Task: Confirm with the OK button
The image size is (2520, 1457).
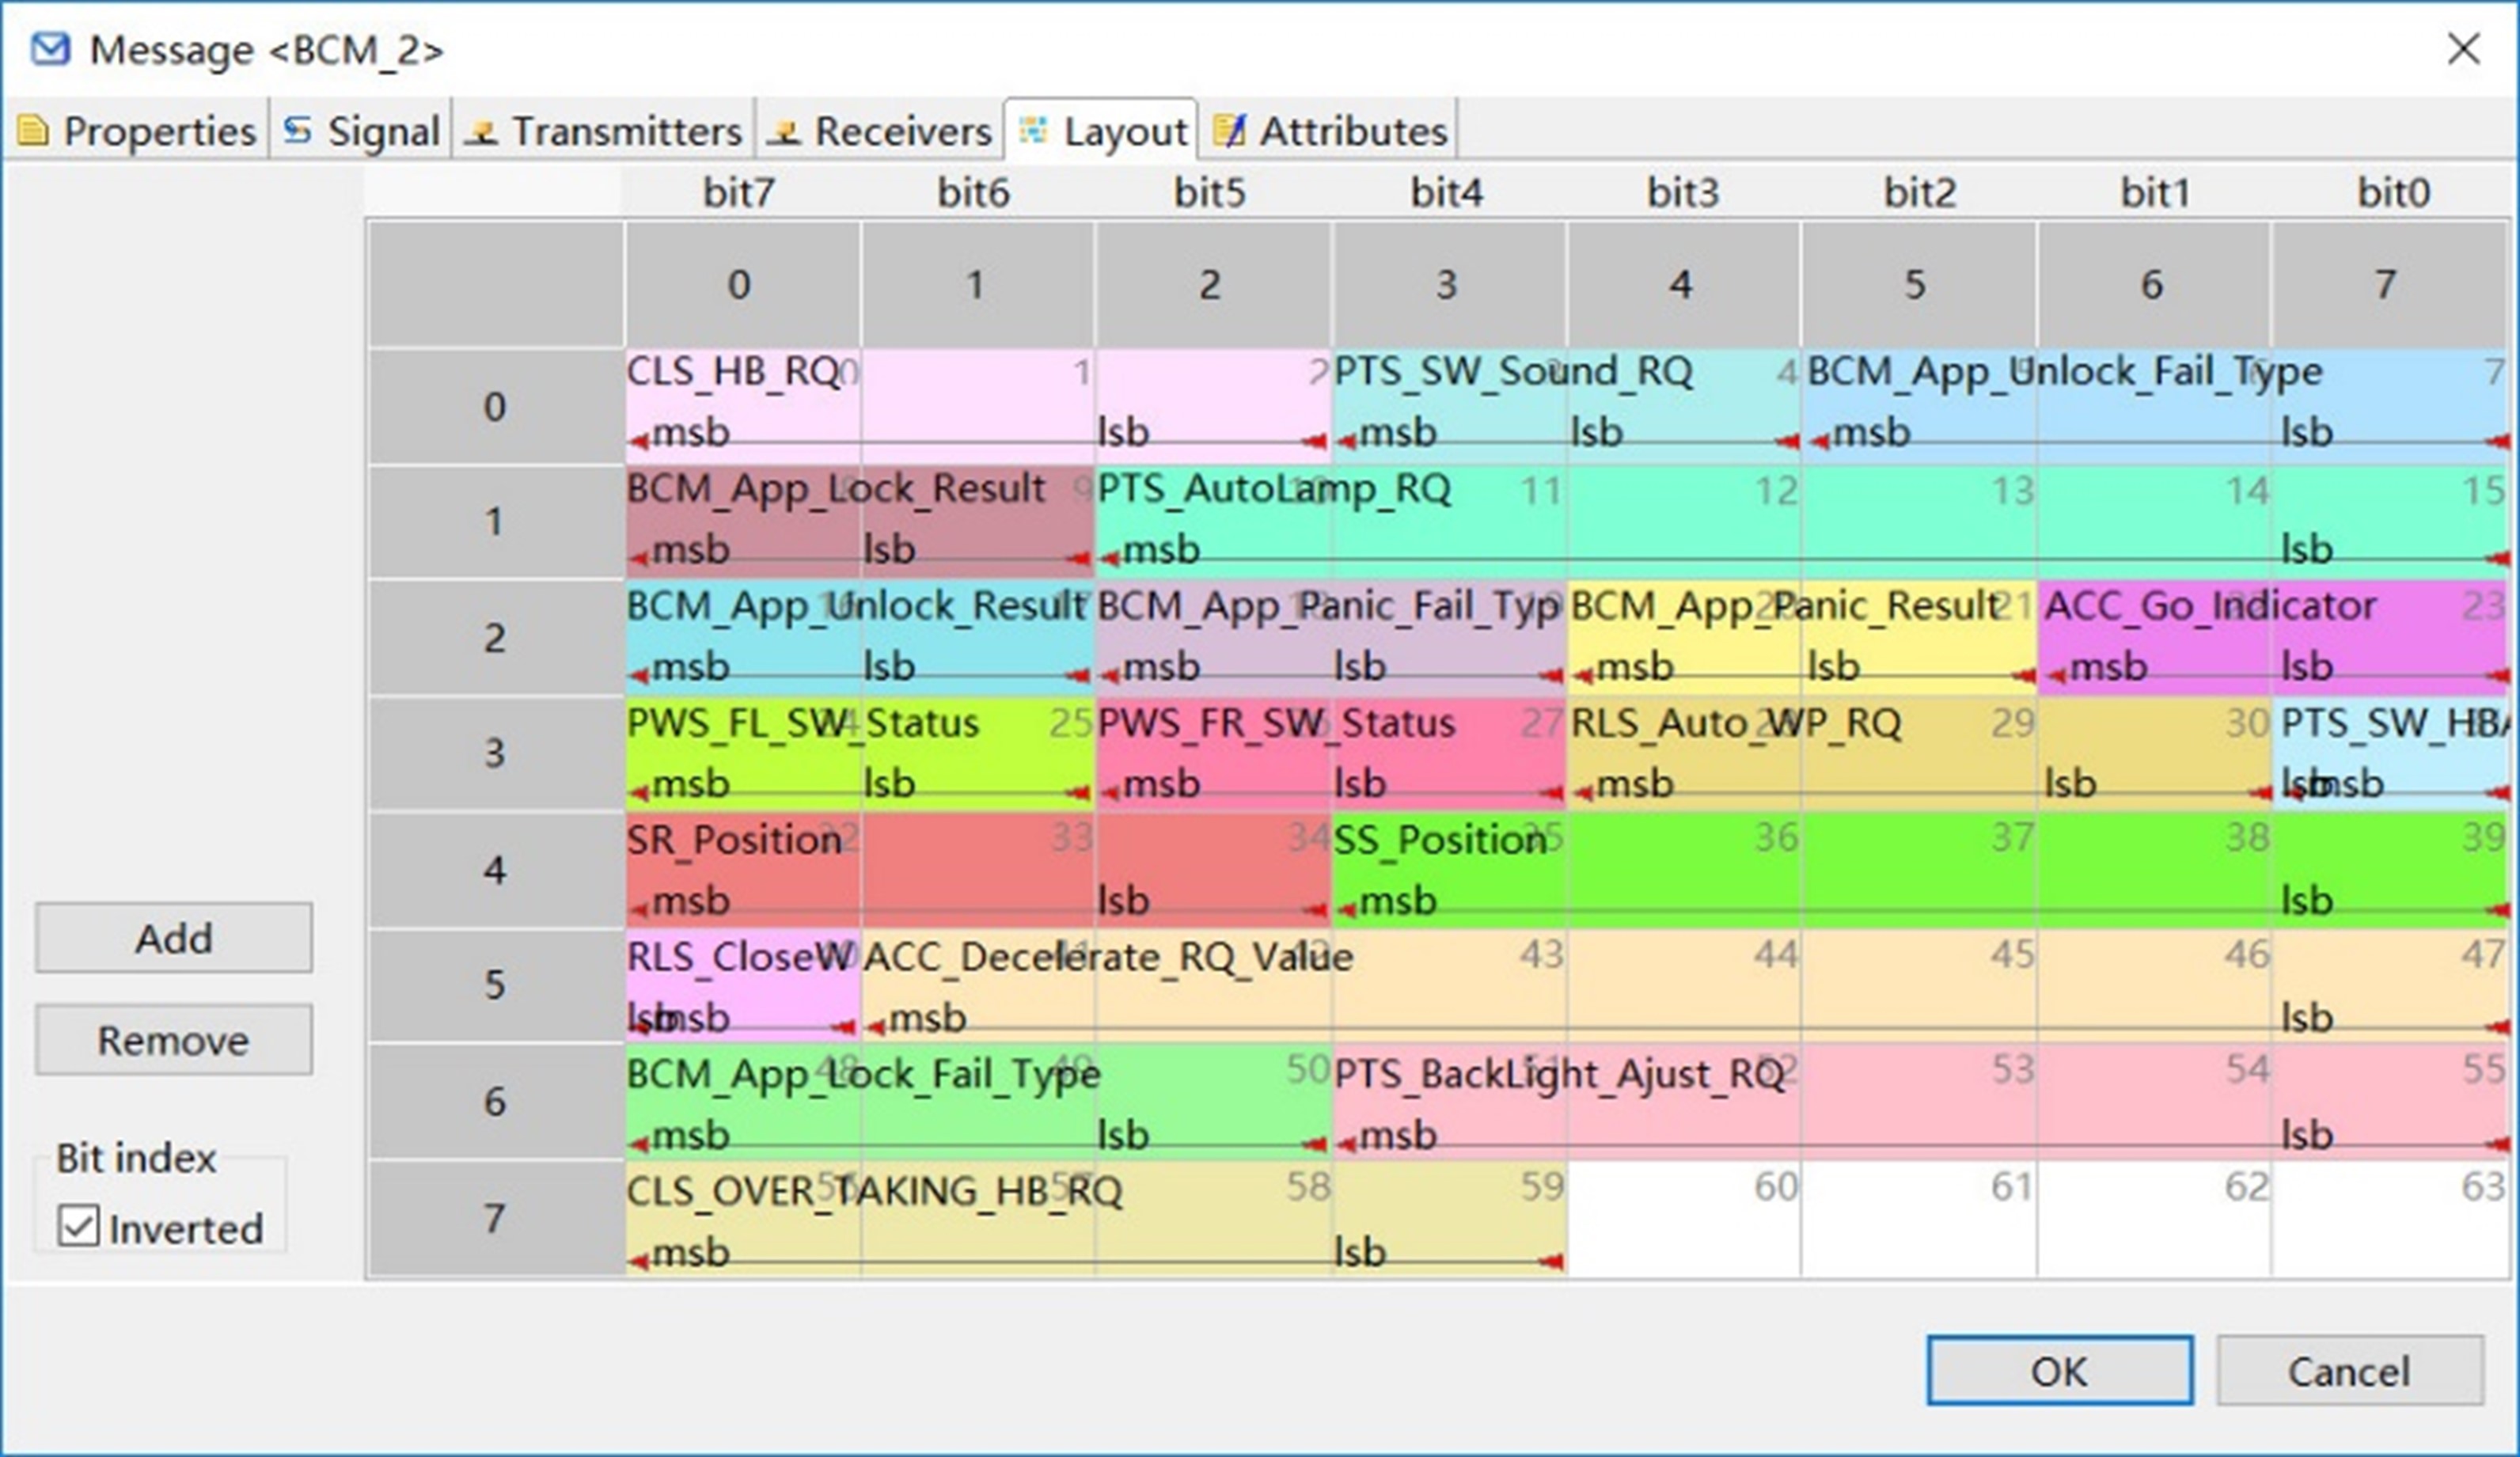Action: (2059, 1370)
